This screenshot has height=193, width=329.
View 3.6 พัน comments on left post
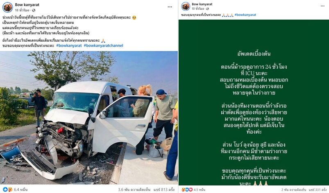[134, 189]
